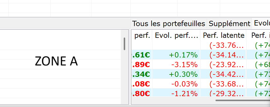Sort by Evol. perf. column header

pyautogui.click(x=176, y=35)
